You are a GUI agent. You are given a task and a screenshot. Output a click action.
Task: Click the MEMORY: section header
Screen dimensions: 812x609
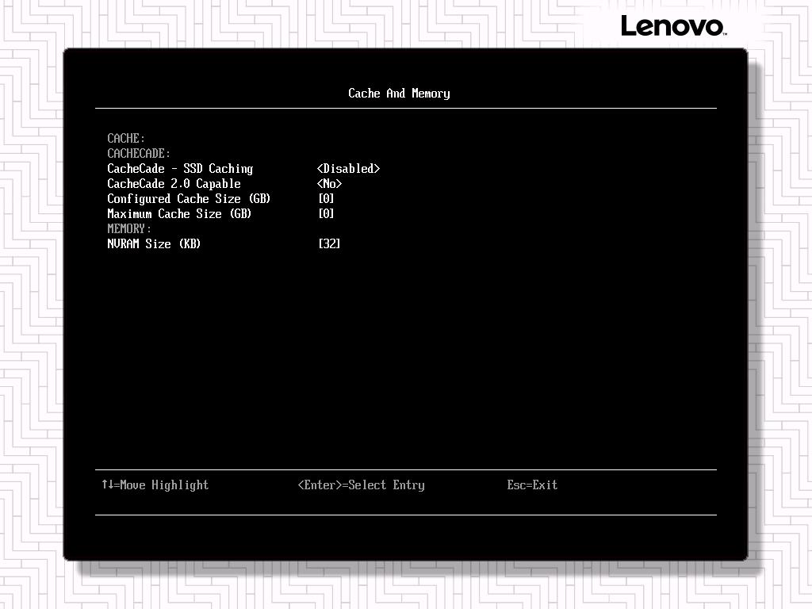click(x=129, y=229)
